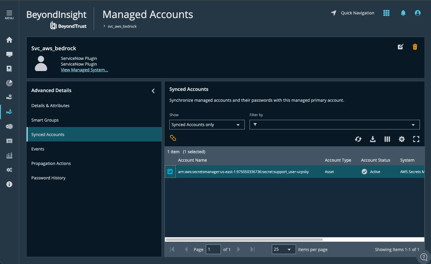This screenshot has width=431, height=264.
Task: Click the arn:aws:secretsmanager account name cell
Action: point(243,172)
